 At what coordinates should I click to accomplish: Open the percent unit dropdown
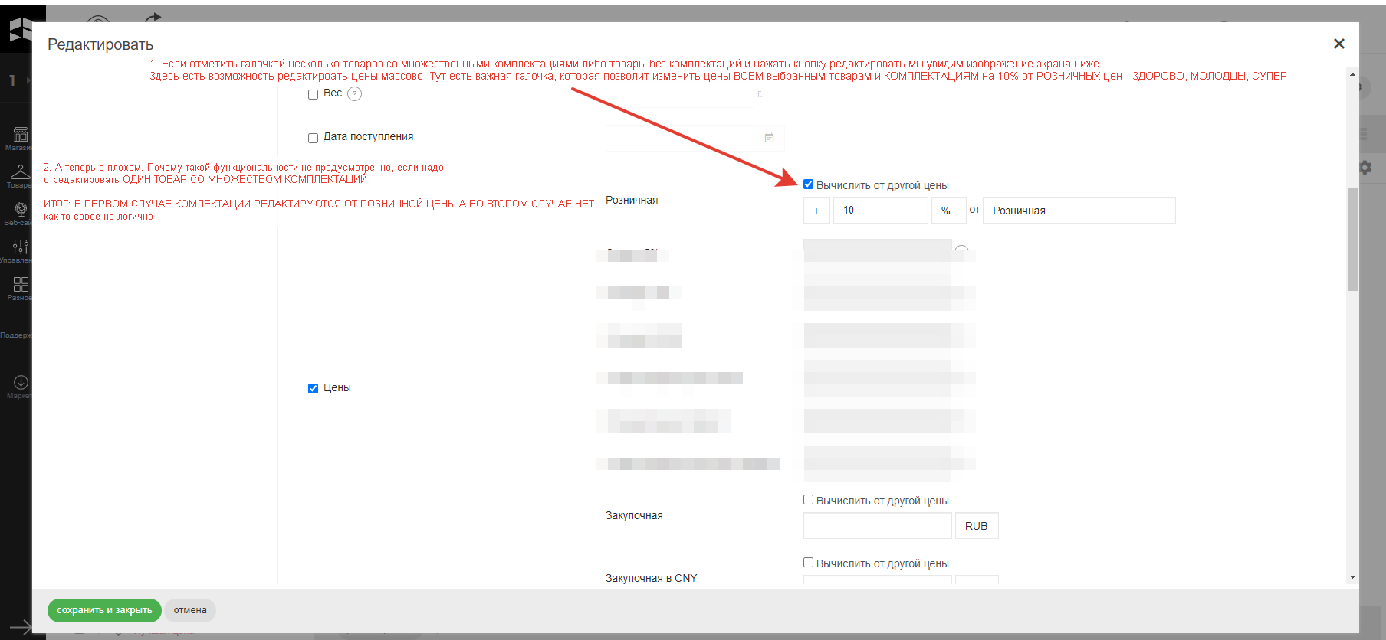946,211
